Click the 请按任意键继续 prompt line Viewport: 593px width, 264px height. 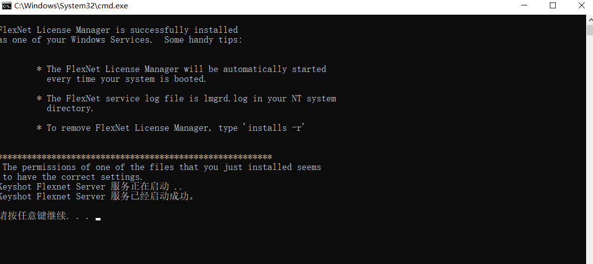click(x=46, y=216)
